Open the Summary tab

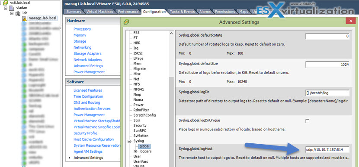[74, 12]
